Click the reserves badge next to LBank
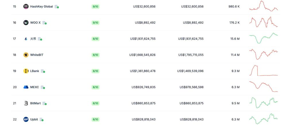The image size is (294, 125). [43, 71]
